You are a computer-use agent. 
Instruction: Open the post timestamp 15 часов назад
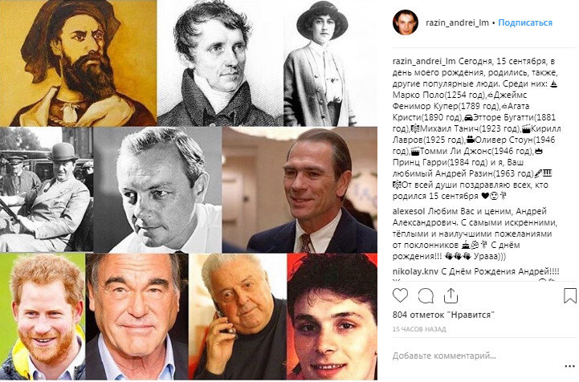419,329
